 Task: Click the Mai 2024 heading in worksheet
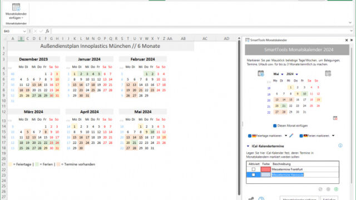tap(142, 112)
